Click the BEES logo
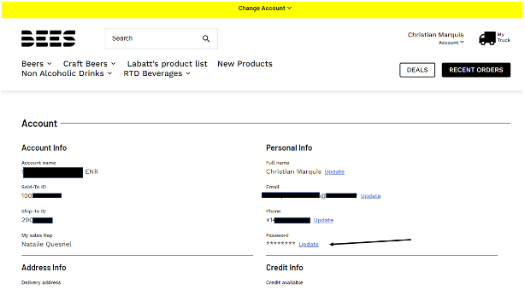Image resolution: width=525 pixels, height=307 pixels. [x=48, y=38]
